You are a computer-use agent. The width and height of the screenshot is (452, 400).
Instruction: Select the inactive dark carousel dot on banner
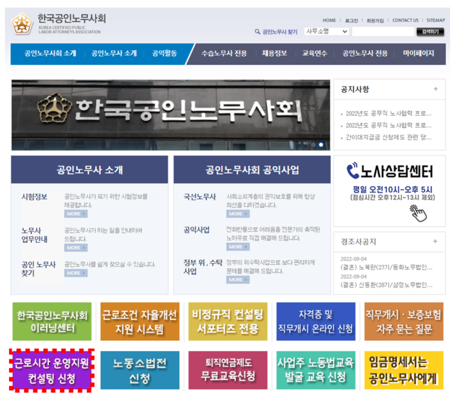tap(313, 144)
